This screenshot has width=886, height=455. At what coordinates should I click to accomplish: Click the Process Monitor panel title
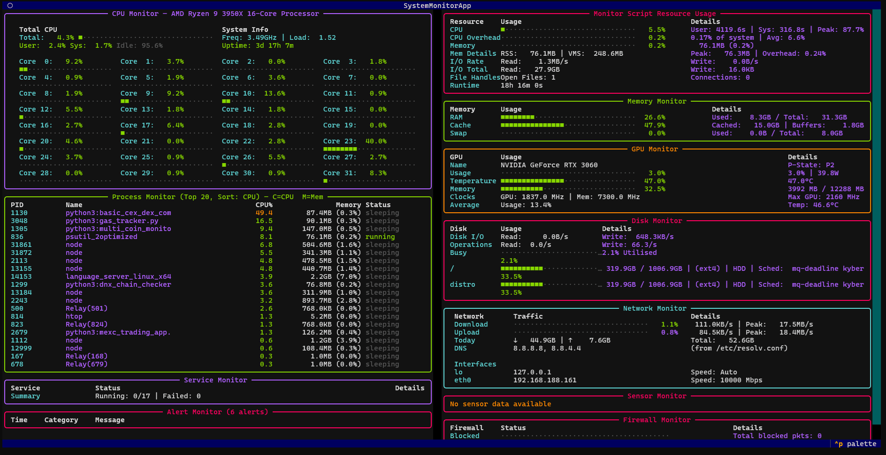(x=218, y=197)
